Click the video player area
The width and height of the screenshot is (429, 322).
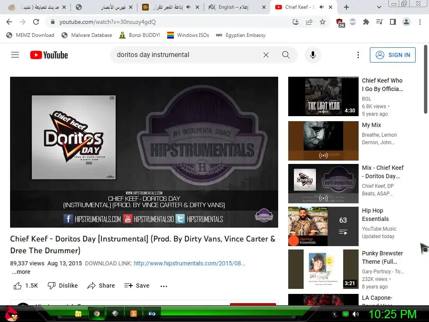click(x=144, y=152)
